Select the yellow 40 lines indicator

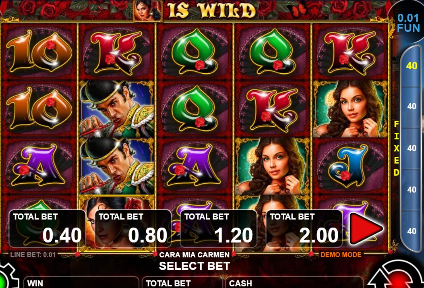click(x=412, y=66)
